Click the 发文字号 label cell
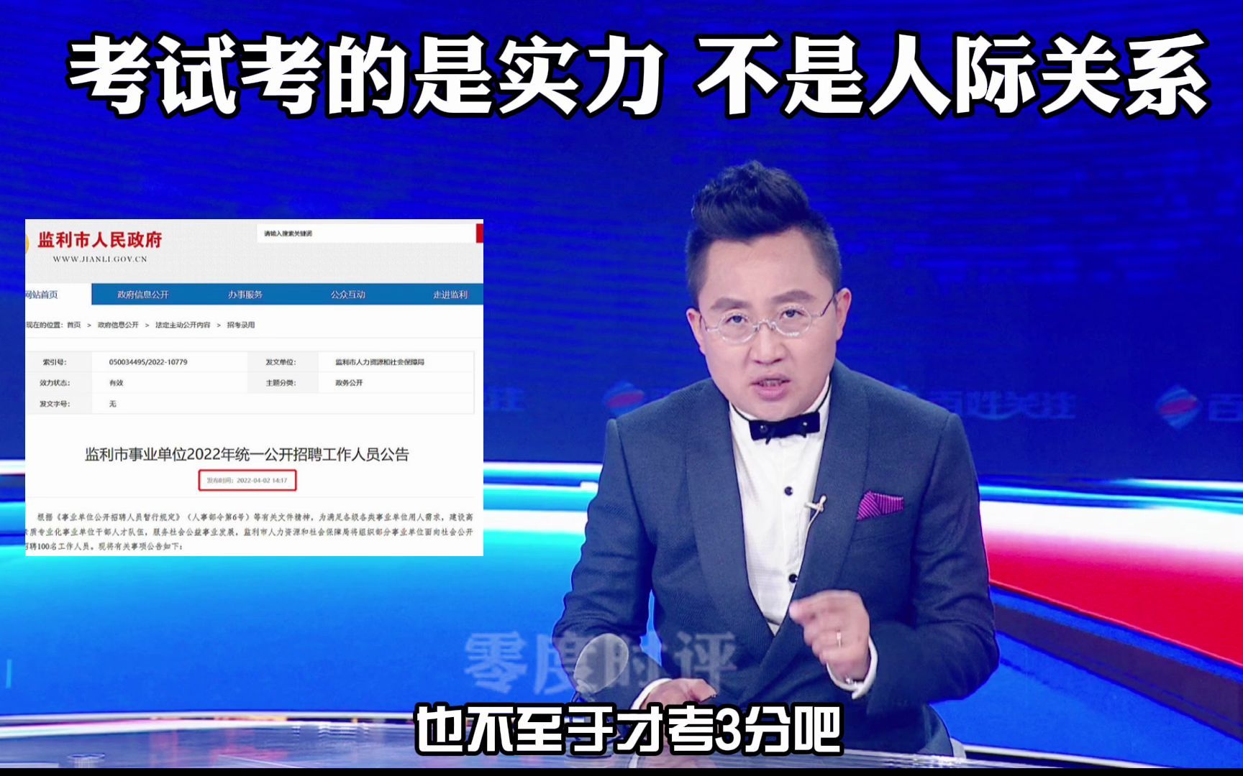Screen dimensions: 1243x776 coord(55,404)
